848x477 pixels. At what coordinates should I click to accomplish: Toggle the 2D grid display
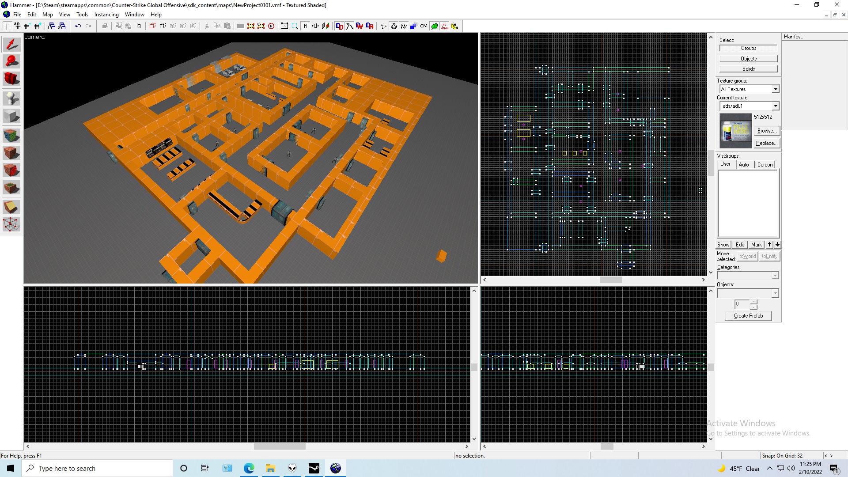(8, 26)
